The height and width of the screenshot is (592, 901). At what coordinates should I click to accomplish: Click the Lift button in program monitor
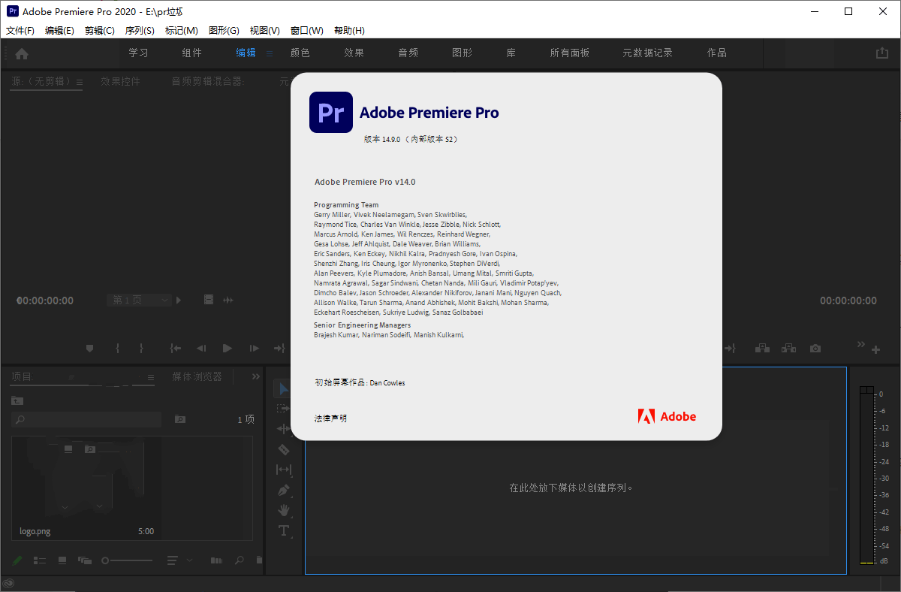click(x=763, y=349)
